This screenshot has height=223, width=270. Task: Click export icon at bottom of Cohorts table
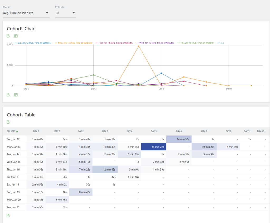click(x=8, y=216)
